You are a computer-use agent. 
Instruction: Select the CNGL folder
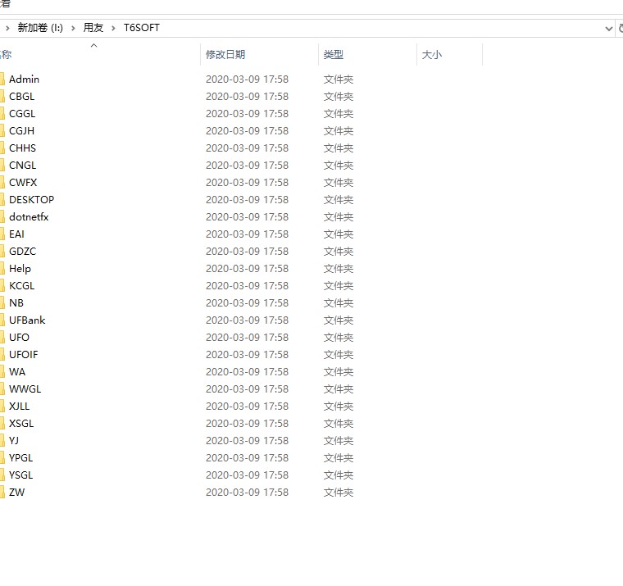pos(23,166)
